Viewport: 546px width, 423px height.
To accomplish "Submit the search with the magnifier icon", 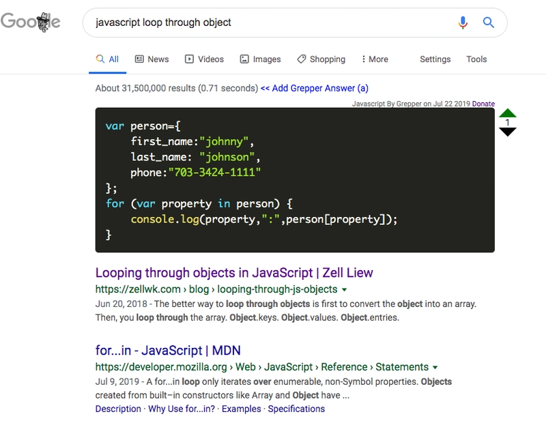I will (x=489, y=23).
